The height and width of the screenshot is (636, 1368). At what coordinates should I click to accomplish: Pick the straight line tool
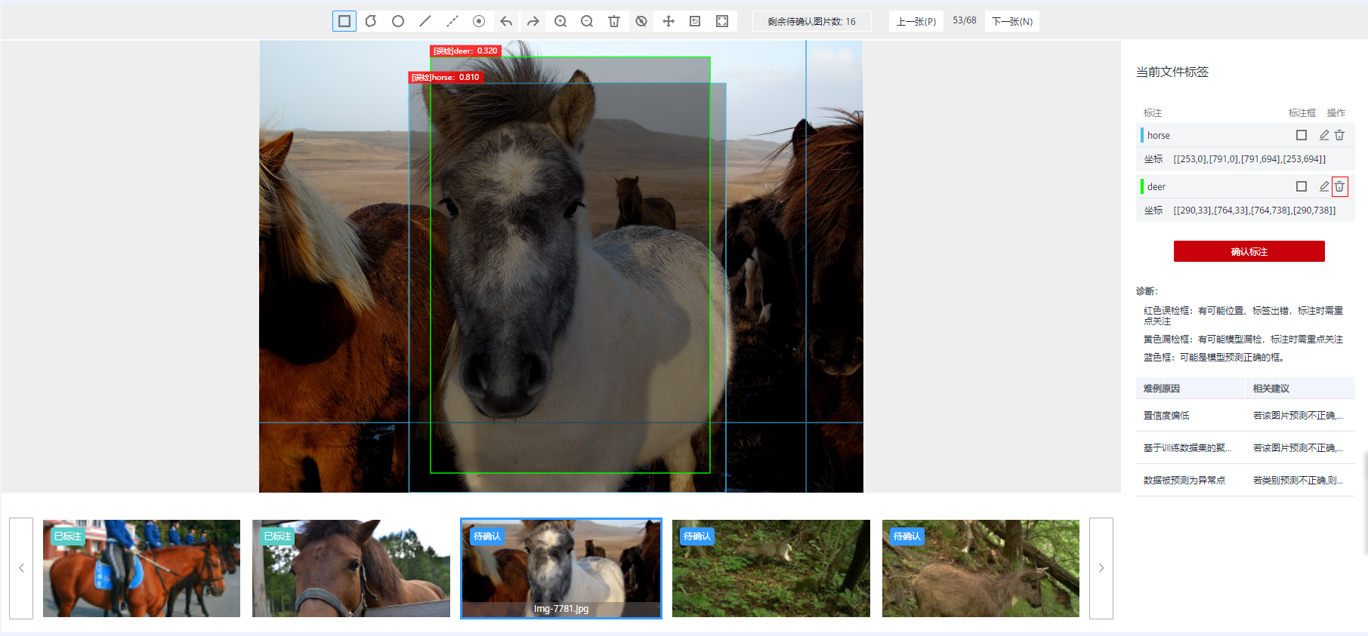pos(425,21)
